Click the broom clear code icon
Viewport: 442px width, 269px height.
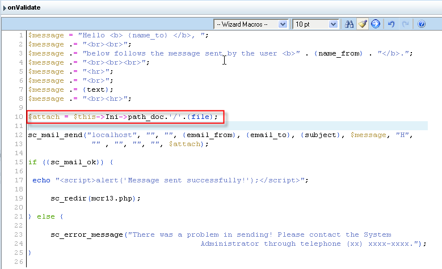click(363, 24)
